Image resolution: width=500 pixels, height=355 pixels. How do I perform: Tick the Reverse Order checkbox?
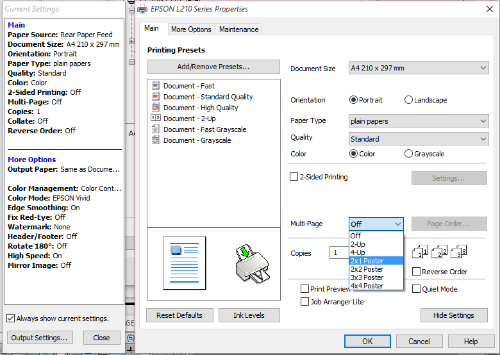416,272
